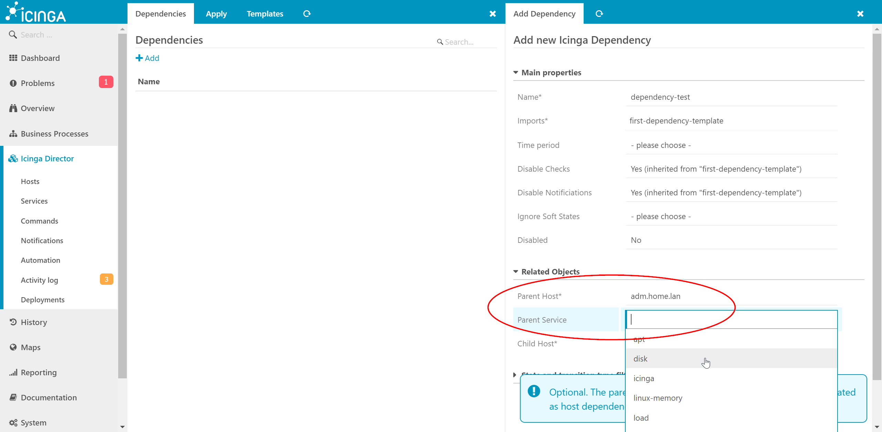Open Deployments in the Director sidebar

point(43,300)
